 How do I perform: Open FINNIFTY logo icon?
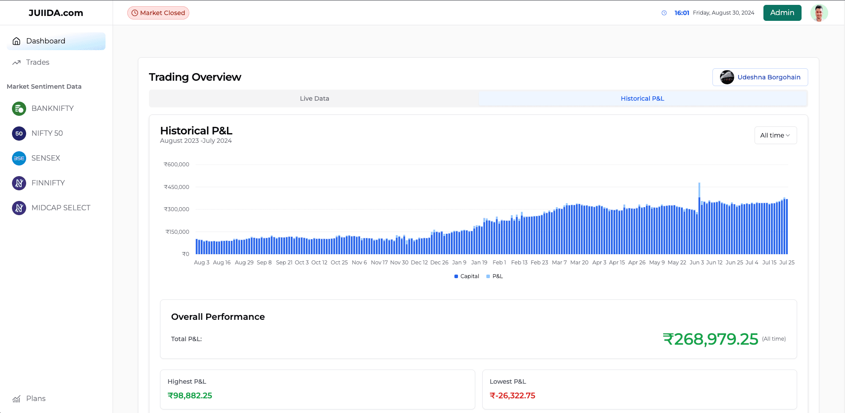[x=19, y=183]
